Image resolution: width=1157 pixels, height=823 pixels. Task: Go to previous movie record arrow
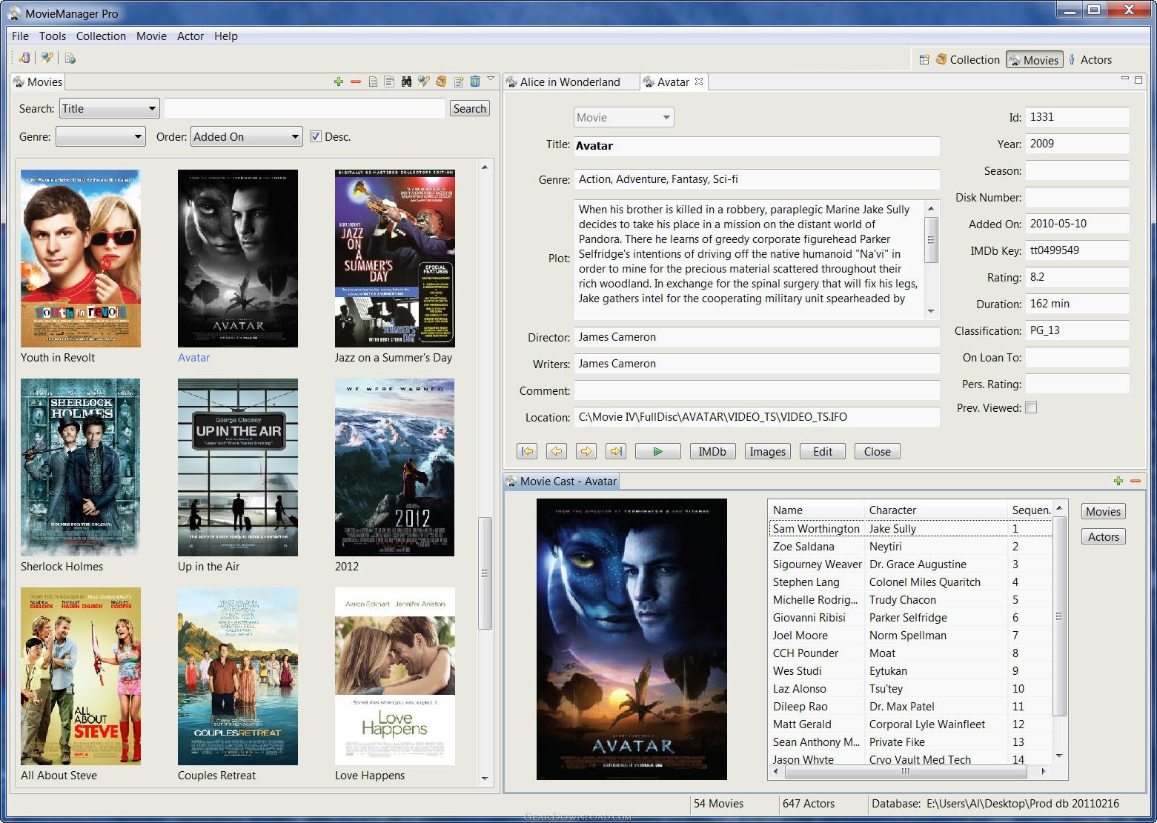pyautogui.click(x=557, y=451)
